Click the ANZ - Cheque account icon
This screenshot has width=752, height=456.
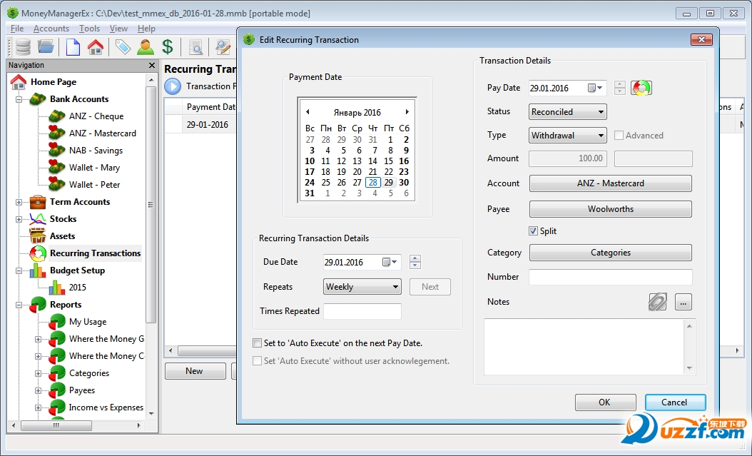click(56, 116)
